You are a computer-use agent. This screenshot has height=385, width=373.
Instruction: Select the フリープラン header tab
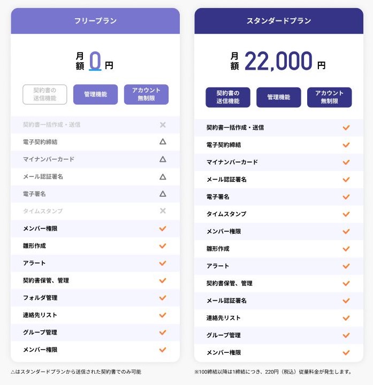point(95,21)
